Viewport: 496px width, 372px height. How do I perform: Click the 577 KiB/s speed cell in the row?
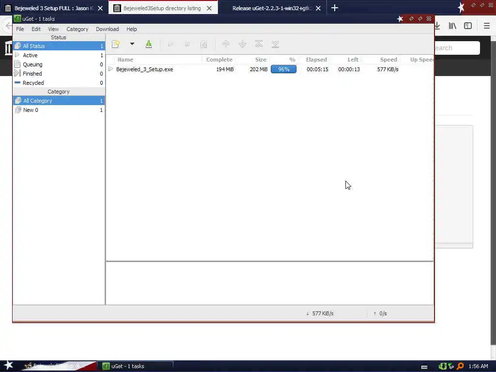[x=387, y=69]
